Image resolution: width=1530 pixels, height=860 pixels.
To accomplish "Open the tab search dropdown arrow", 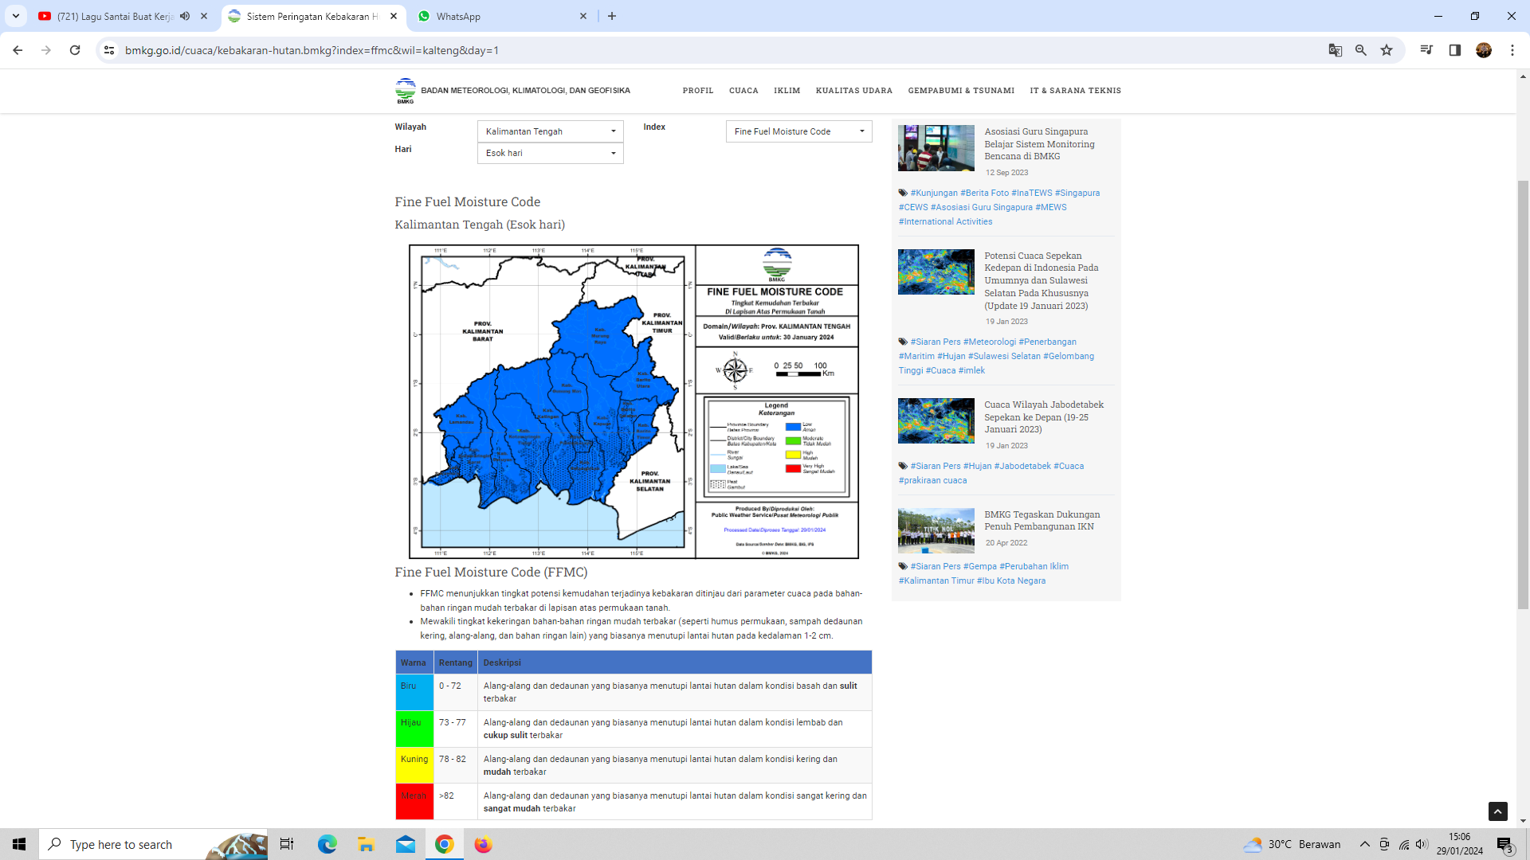I will (16, 16).
